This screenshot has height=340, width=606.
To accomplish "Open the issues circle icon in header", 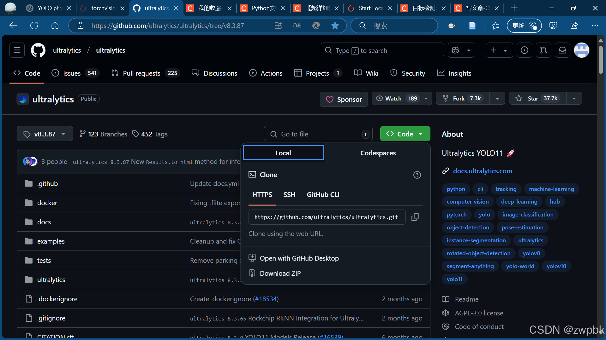I will [524, 50].
